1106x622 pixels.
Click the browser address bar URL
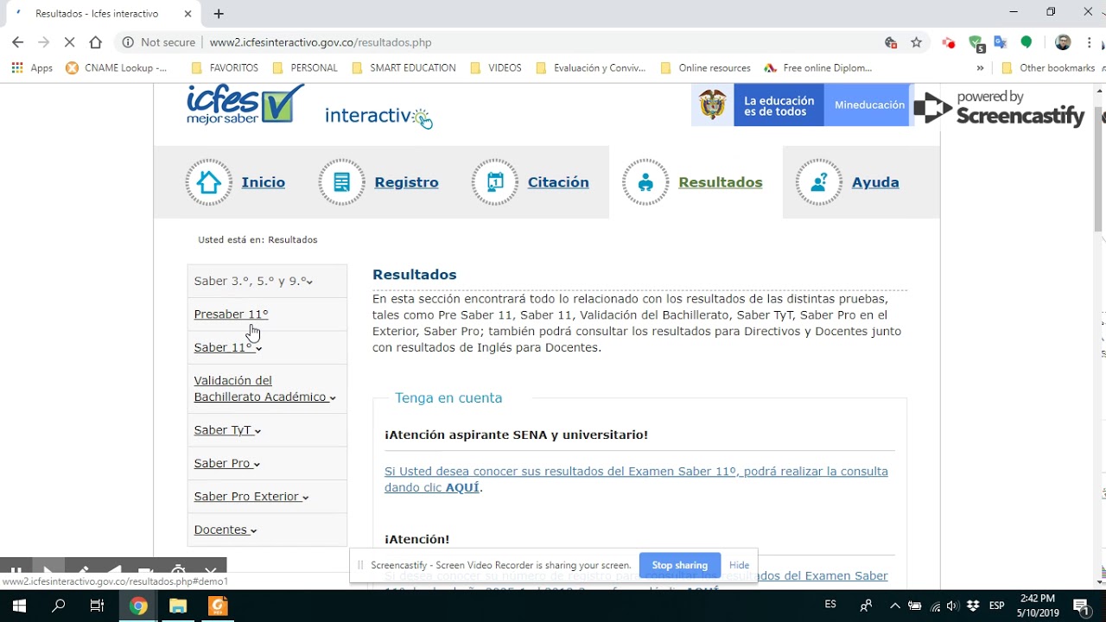pyautogui.click(x=321, y=42)
